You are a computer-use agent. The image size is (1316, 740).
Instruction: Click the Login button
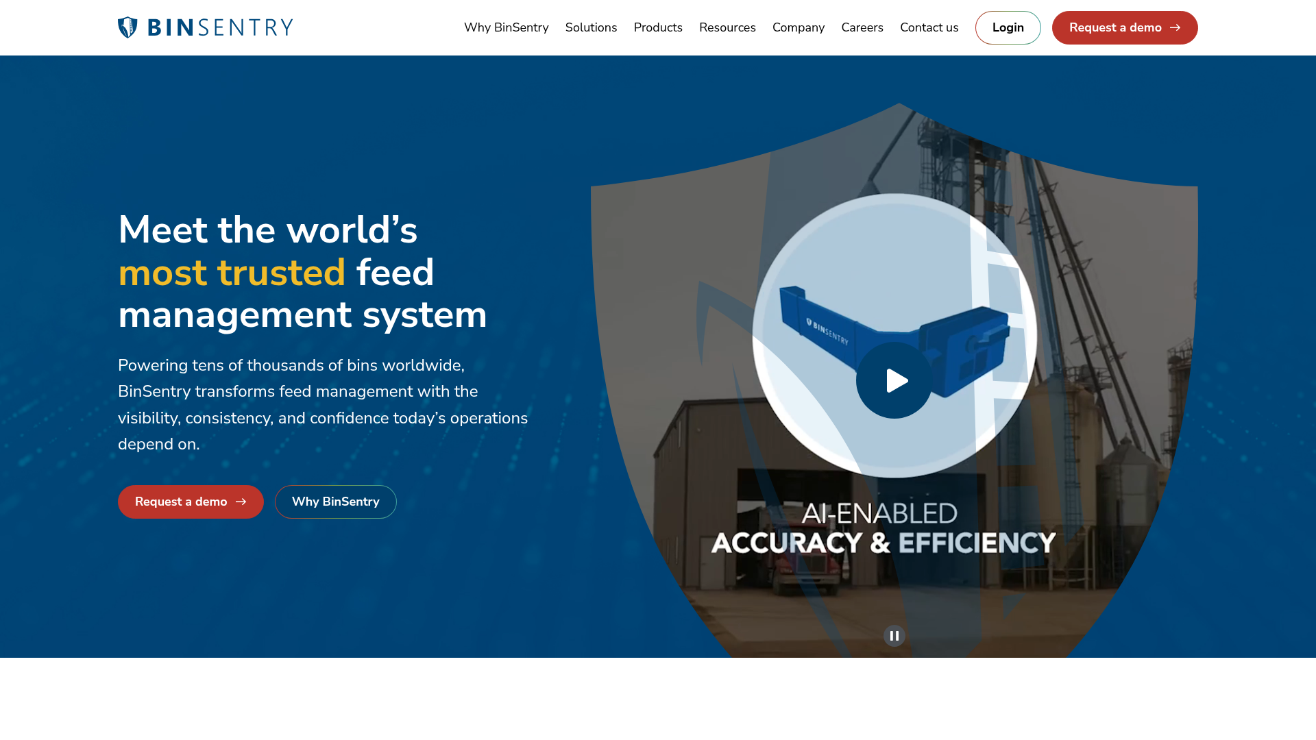pos(1008,27)
